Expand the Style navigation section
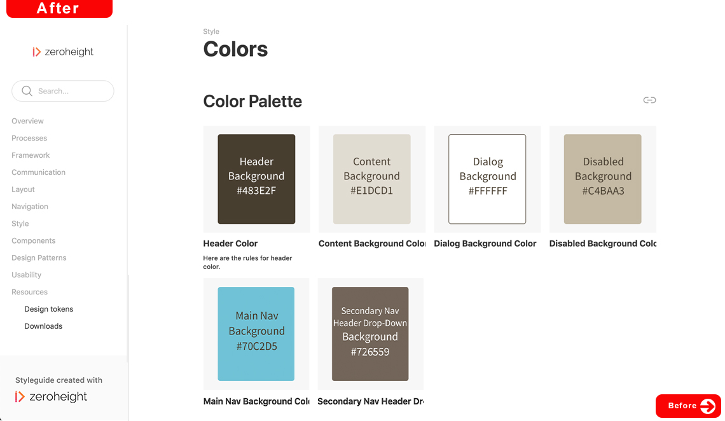 click(x=20, y=224)
